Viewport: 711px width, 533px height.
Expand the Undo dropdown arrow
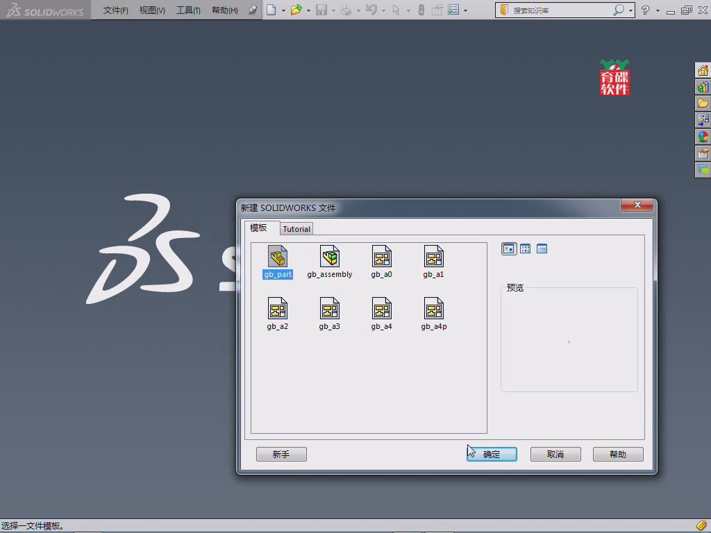click(x=383, y=10)
